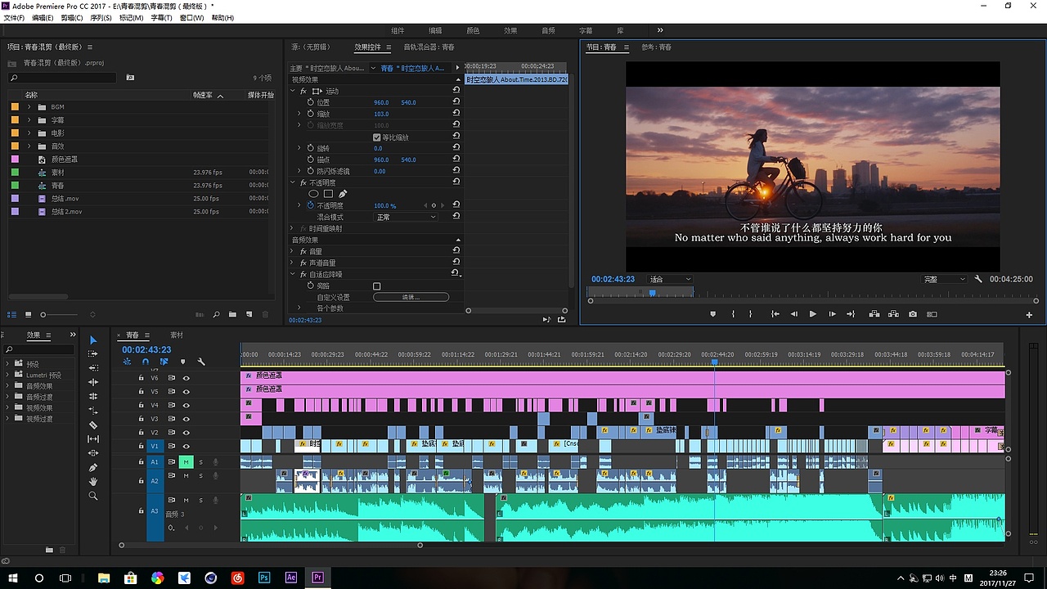This screenshot has width=1047, height=589.
Task: Solo track A2 with S button
Action: pyautogui.click(x=200, y=475)
